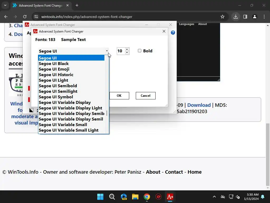Open Chrome downloads icon

point(235,17)
